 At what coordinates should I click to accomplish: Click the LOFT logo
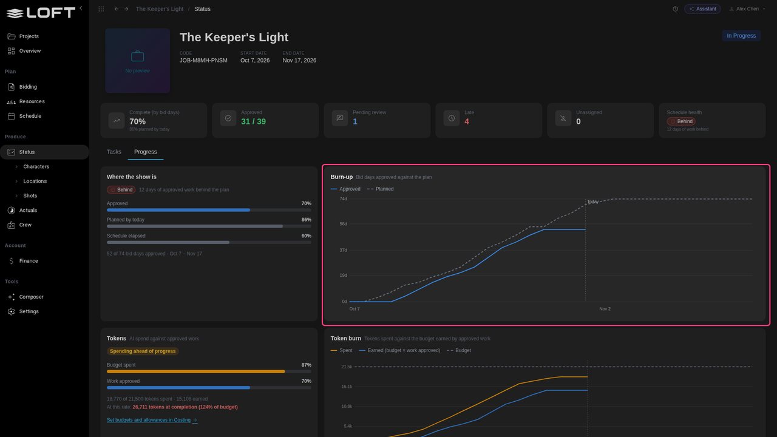click(41, 12)
